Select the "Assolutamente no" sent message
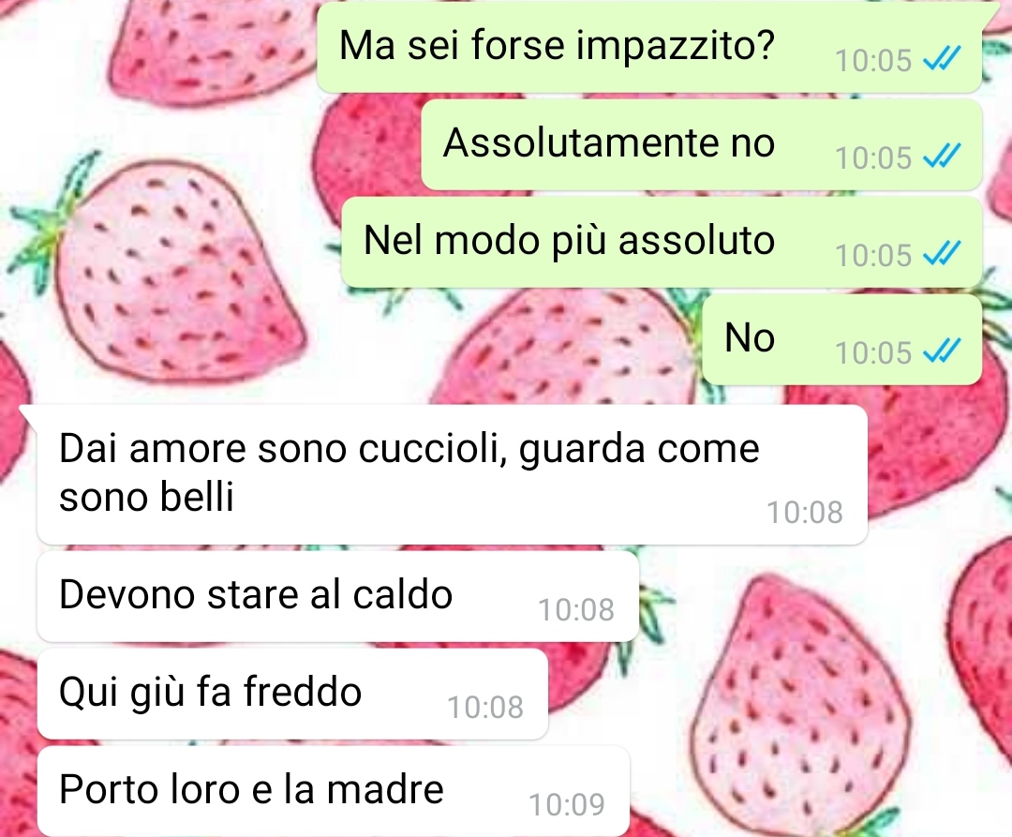The height and width of the screenshot is (837, 1012). tap(702, 144)
